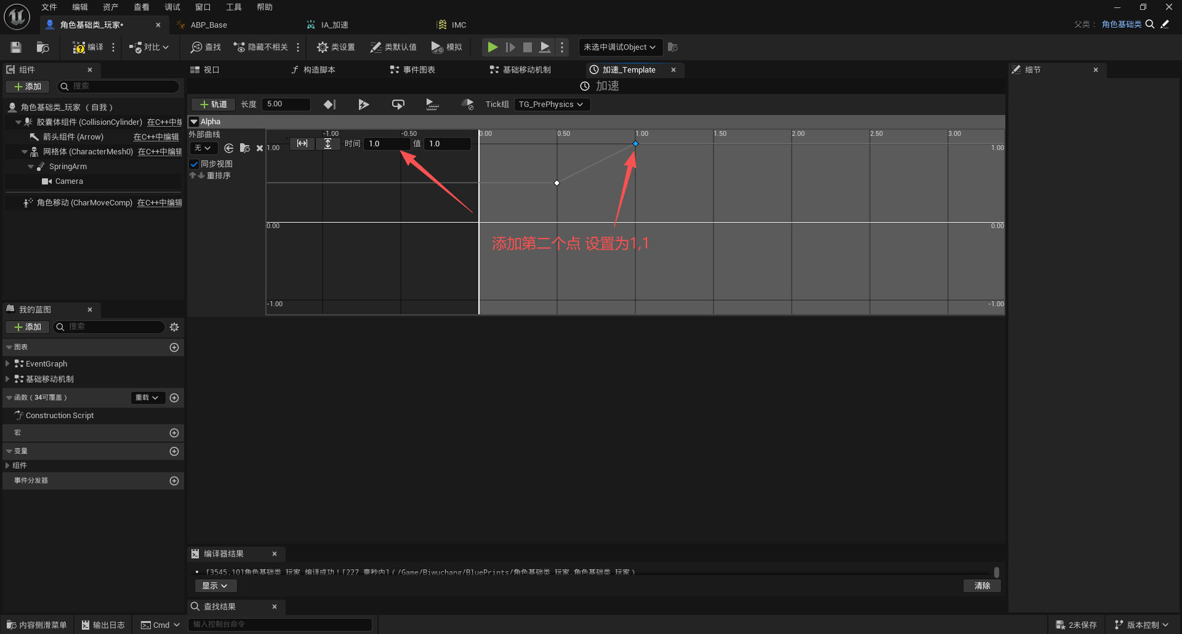This screenshot has height=634, width=1182.
Task: Click 添加 in the 组件 components panel
Action: click(x=28, y=87)
